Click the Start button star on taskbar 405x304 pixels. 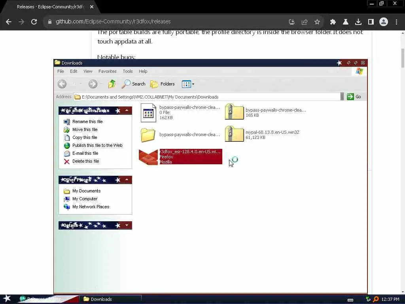(x=7, y=298)
